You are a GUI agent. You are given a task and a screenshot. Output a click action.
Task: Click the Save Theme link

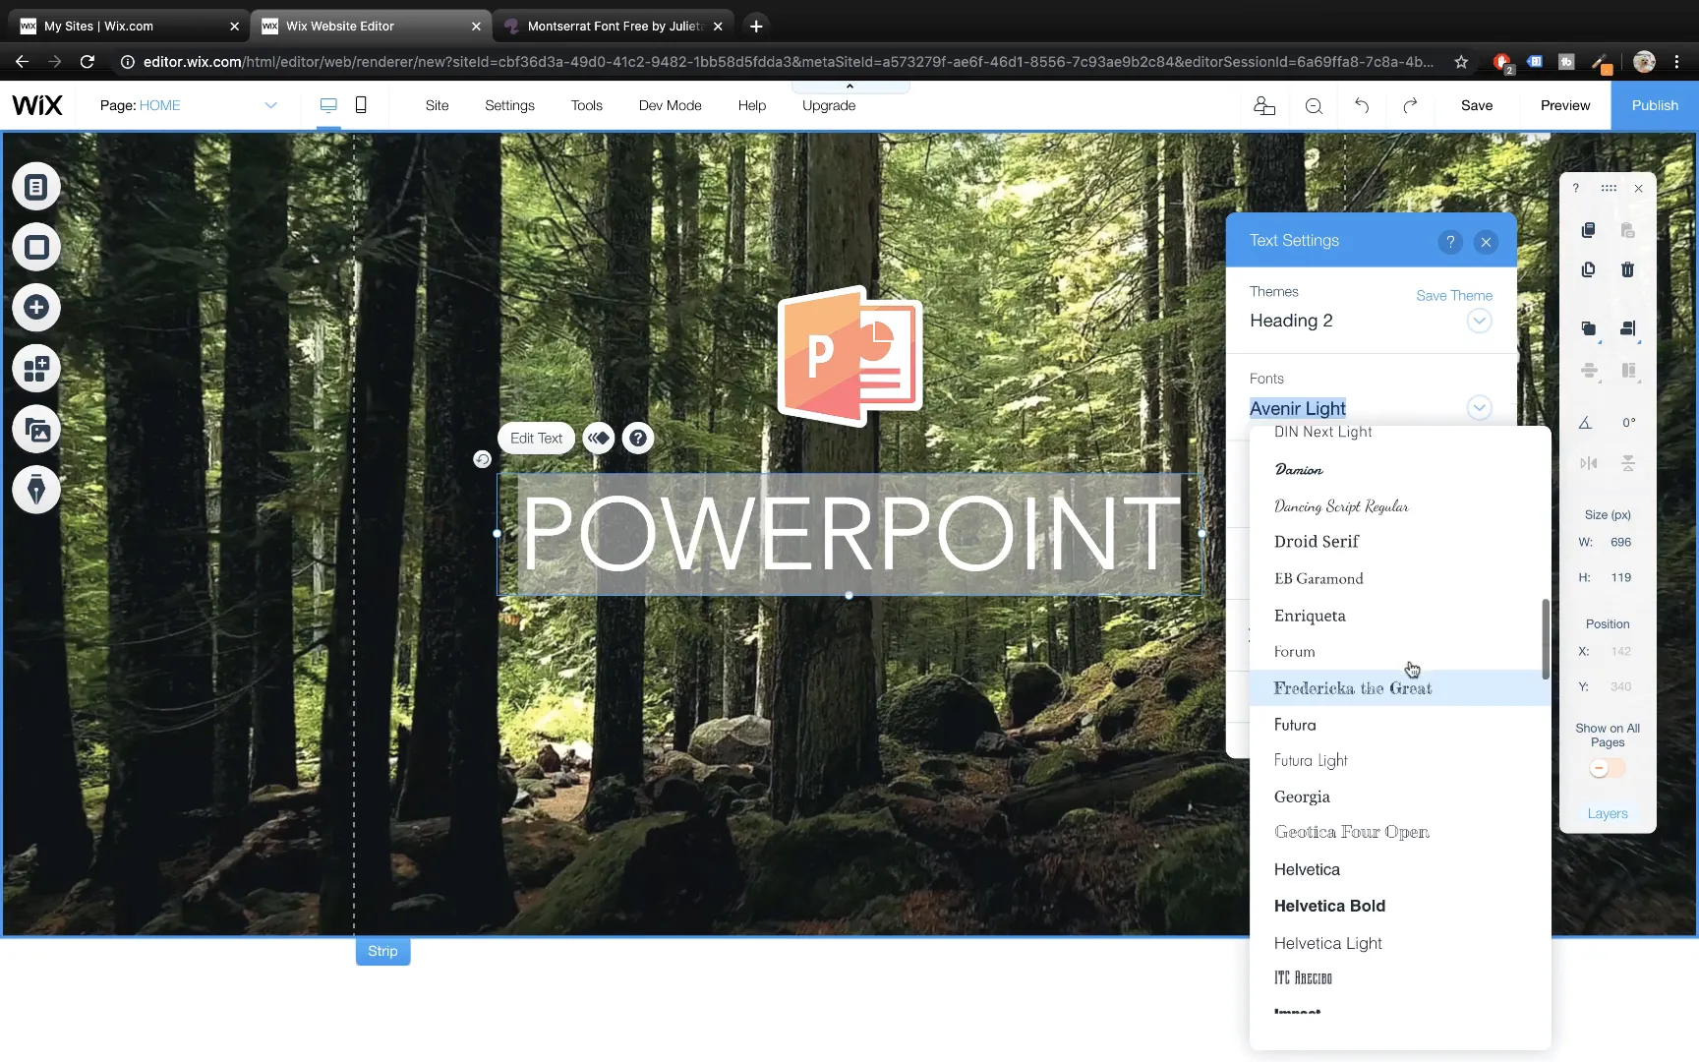point(1454,295)
